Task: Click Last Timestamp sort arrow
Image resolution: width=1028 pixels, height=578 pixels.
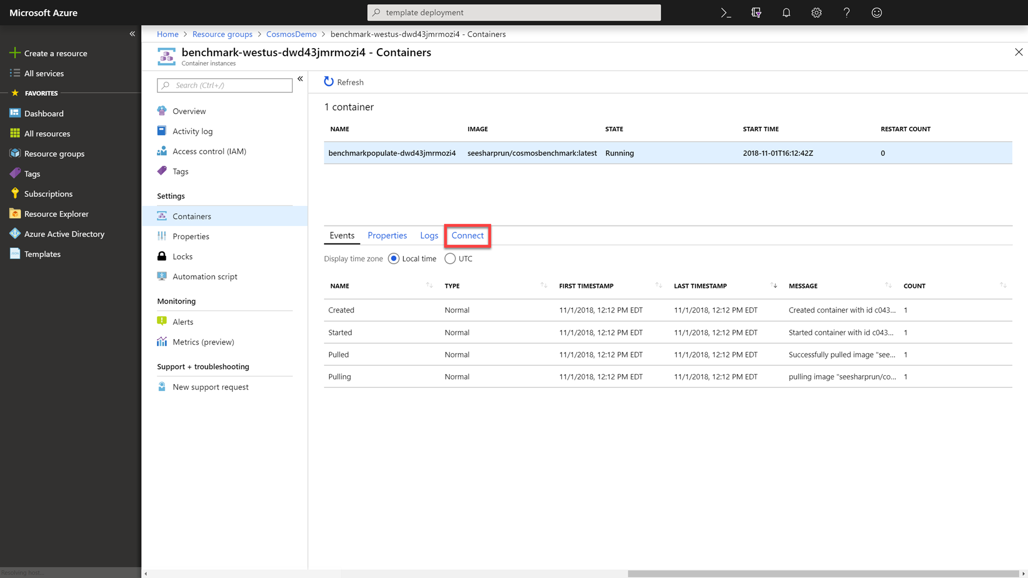Action: click(x=773, y=285)
